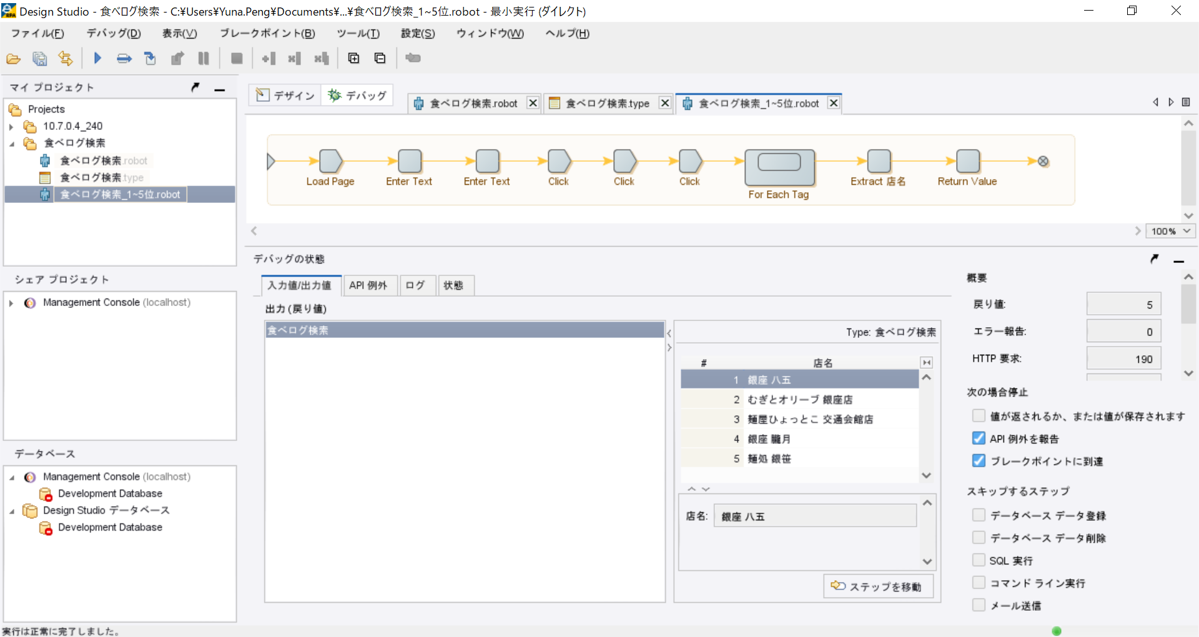The width and height of the screenshot is (1199, 637).
Task: Expand the 10.7.0.4_240 project folder
Action: coord(11,127)
